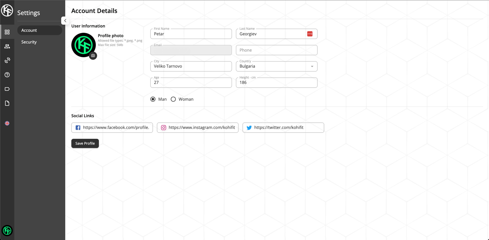
Task: Click the camera icon on the profile photo
Action: [93, 56]
